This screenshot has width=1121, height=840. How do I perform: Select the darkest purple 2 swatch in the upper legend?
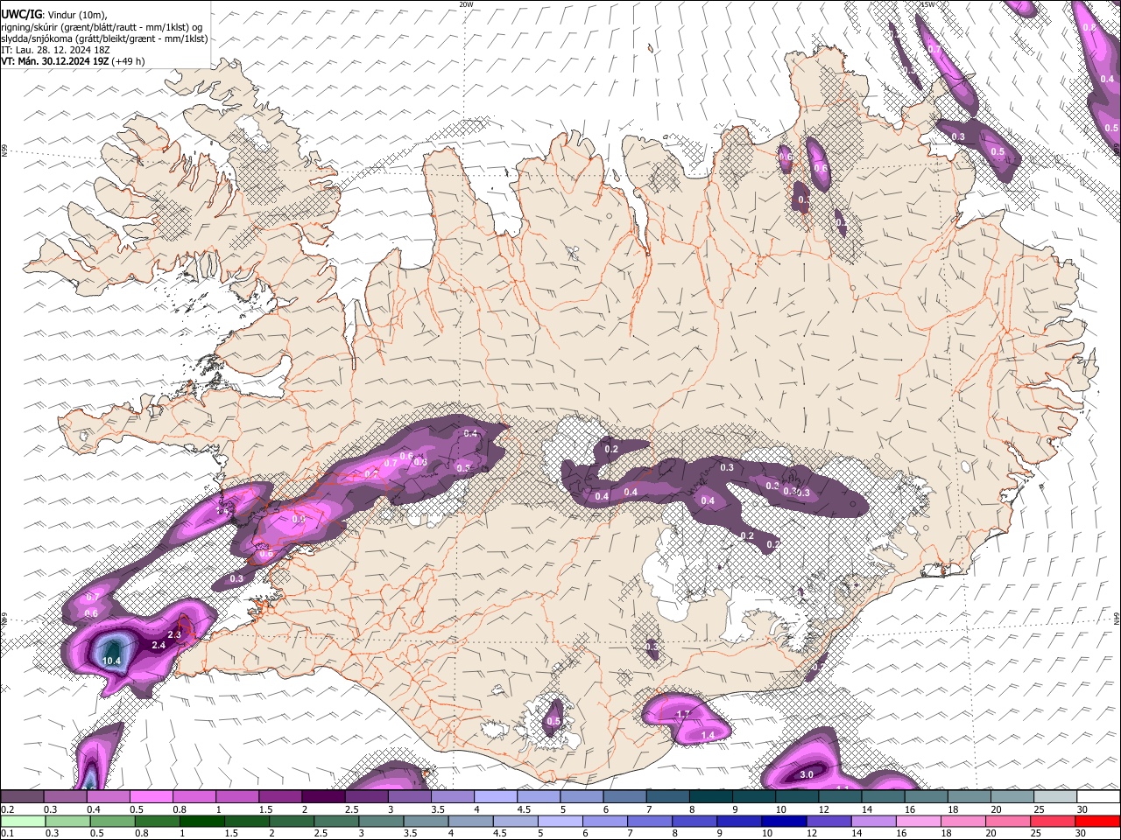coord(323,796)
